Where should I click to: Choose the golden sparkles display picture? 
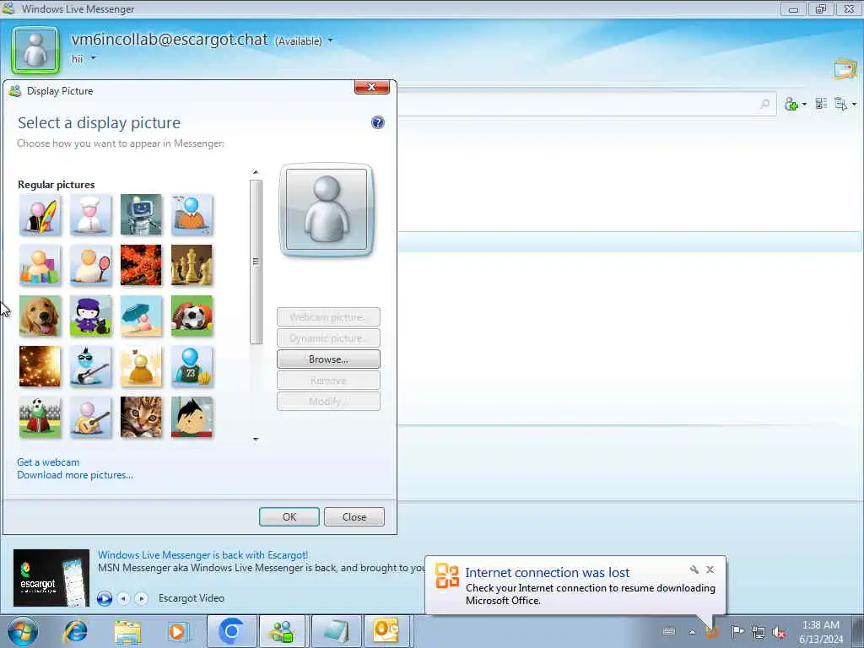point(40,366)
